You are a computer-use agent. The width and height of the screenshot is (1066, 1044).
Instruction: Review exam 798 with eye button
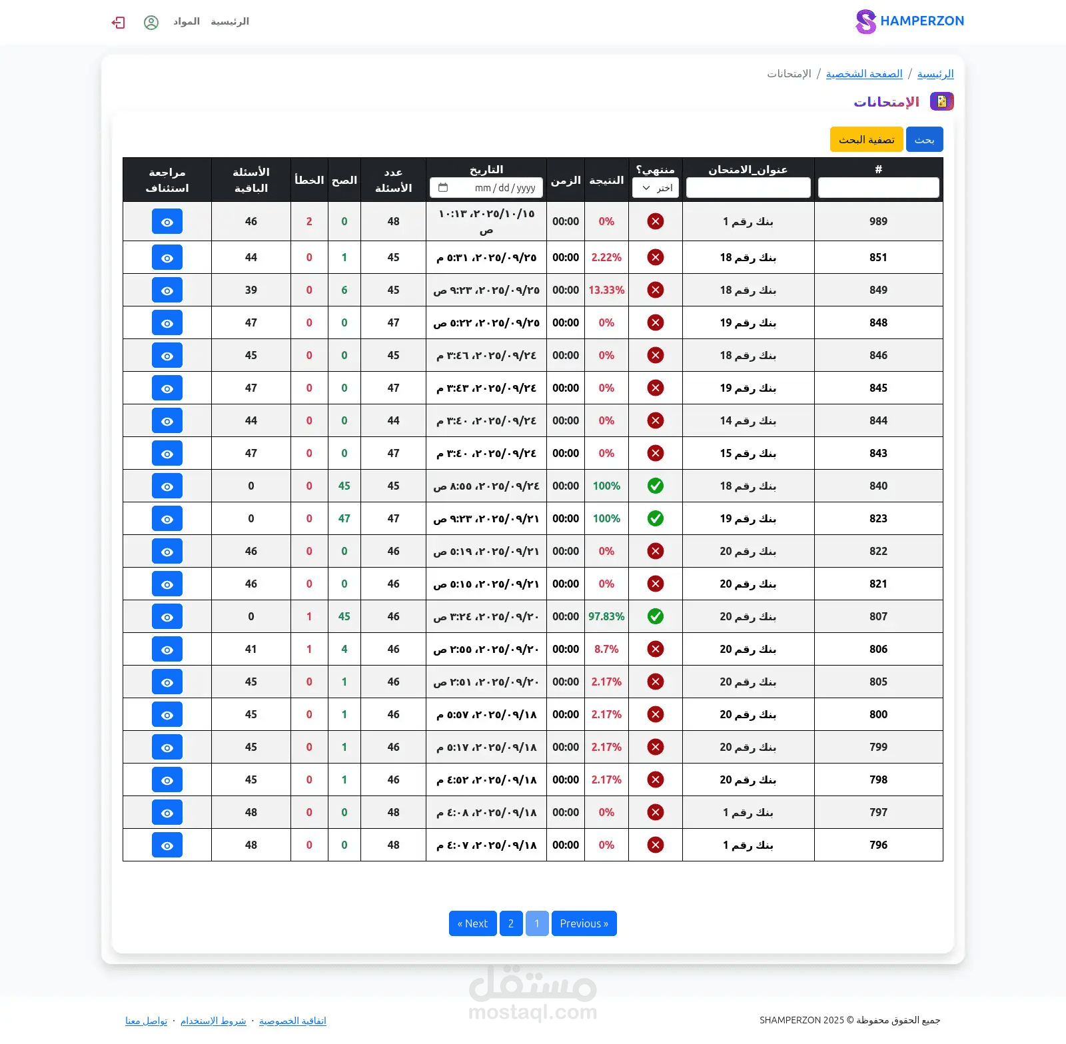tap(167, 780)
